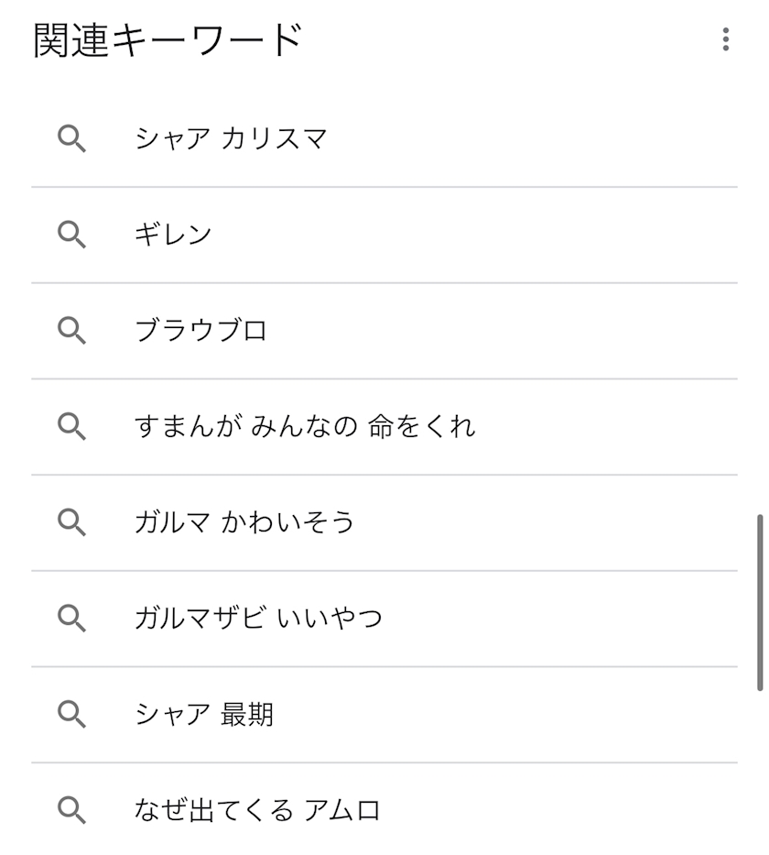Click search icon beside ギレン
Image resolution: width=769 pixels, height=855 pixels.
click(x=72, y=235)
